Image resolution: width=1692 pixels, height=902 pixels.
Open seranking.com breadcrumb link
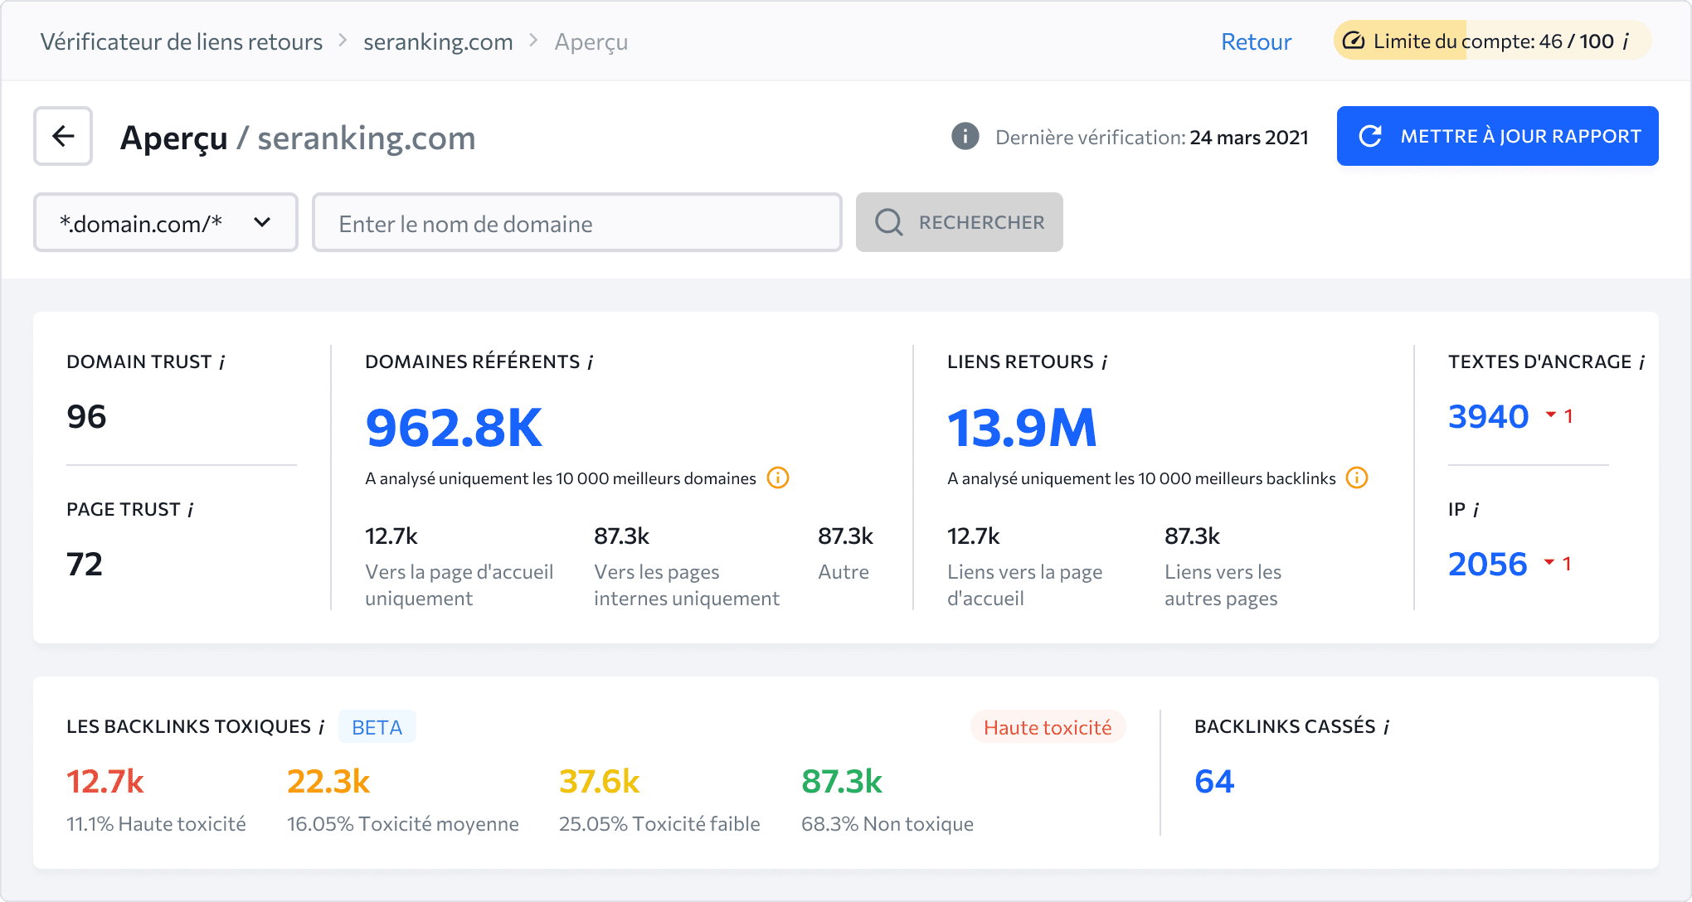point(438,41)
